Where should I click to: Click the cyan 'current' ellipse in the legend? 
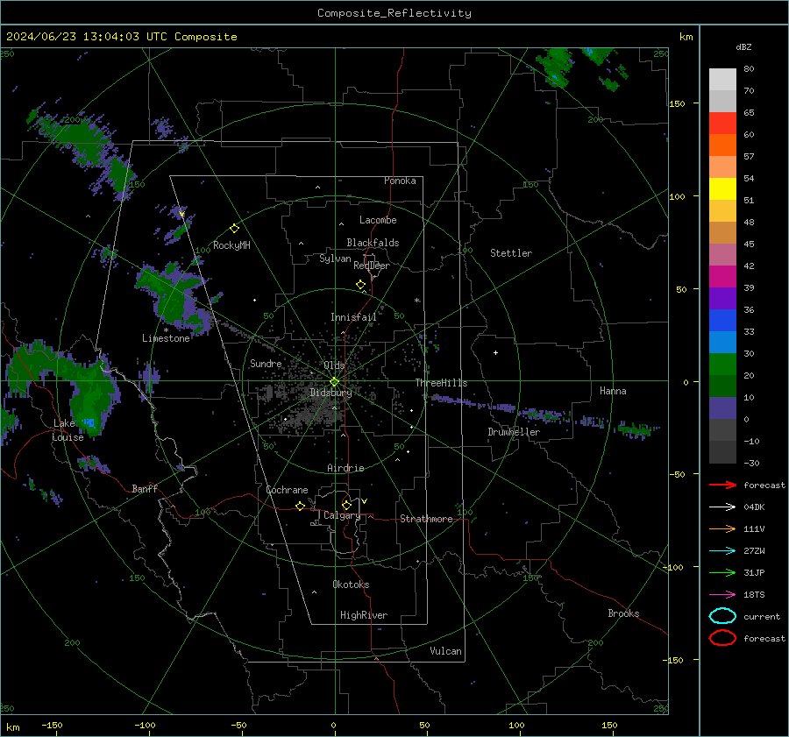722,616
